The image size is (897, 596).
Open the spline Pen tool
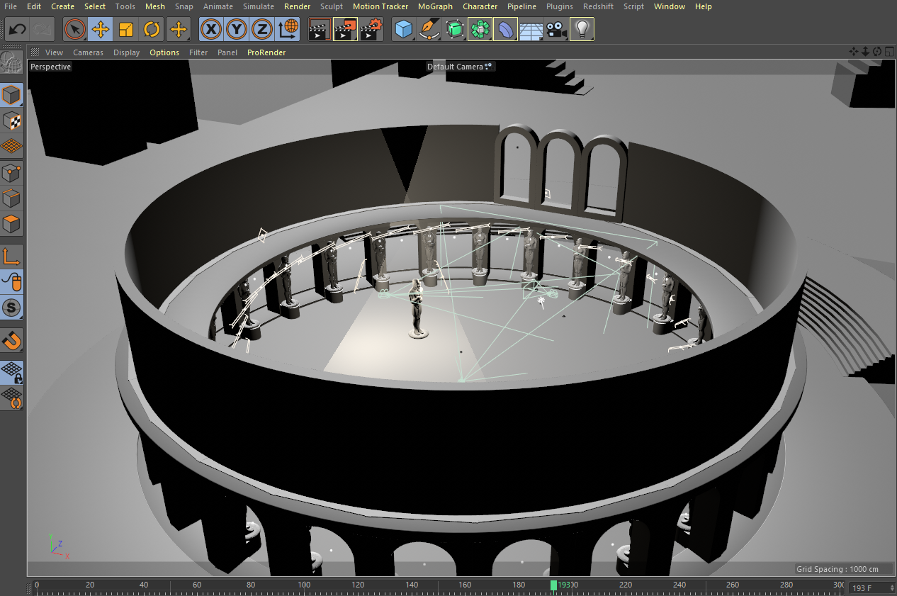[x=429, y=29]
